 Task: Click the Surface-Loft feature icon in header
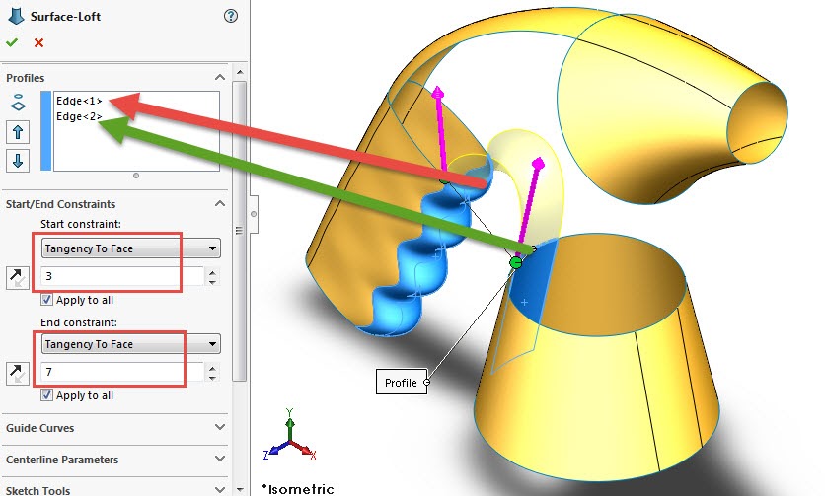pos(16,16)
